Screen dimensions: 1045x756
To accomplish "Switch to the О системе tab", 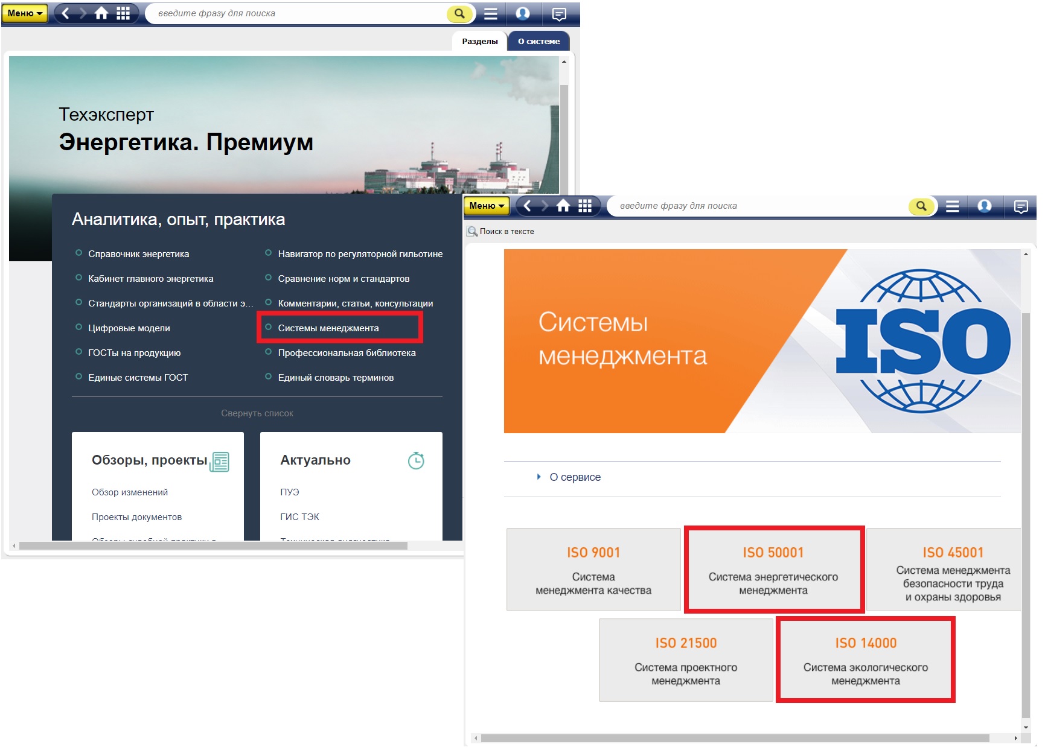I will (x=538, y=41).
